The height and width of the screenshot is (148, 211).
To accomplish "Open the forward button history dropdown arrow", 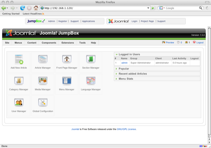I will 17,8.
